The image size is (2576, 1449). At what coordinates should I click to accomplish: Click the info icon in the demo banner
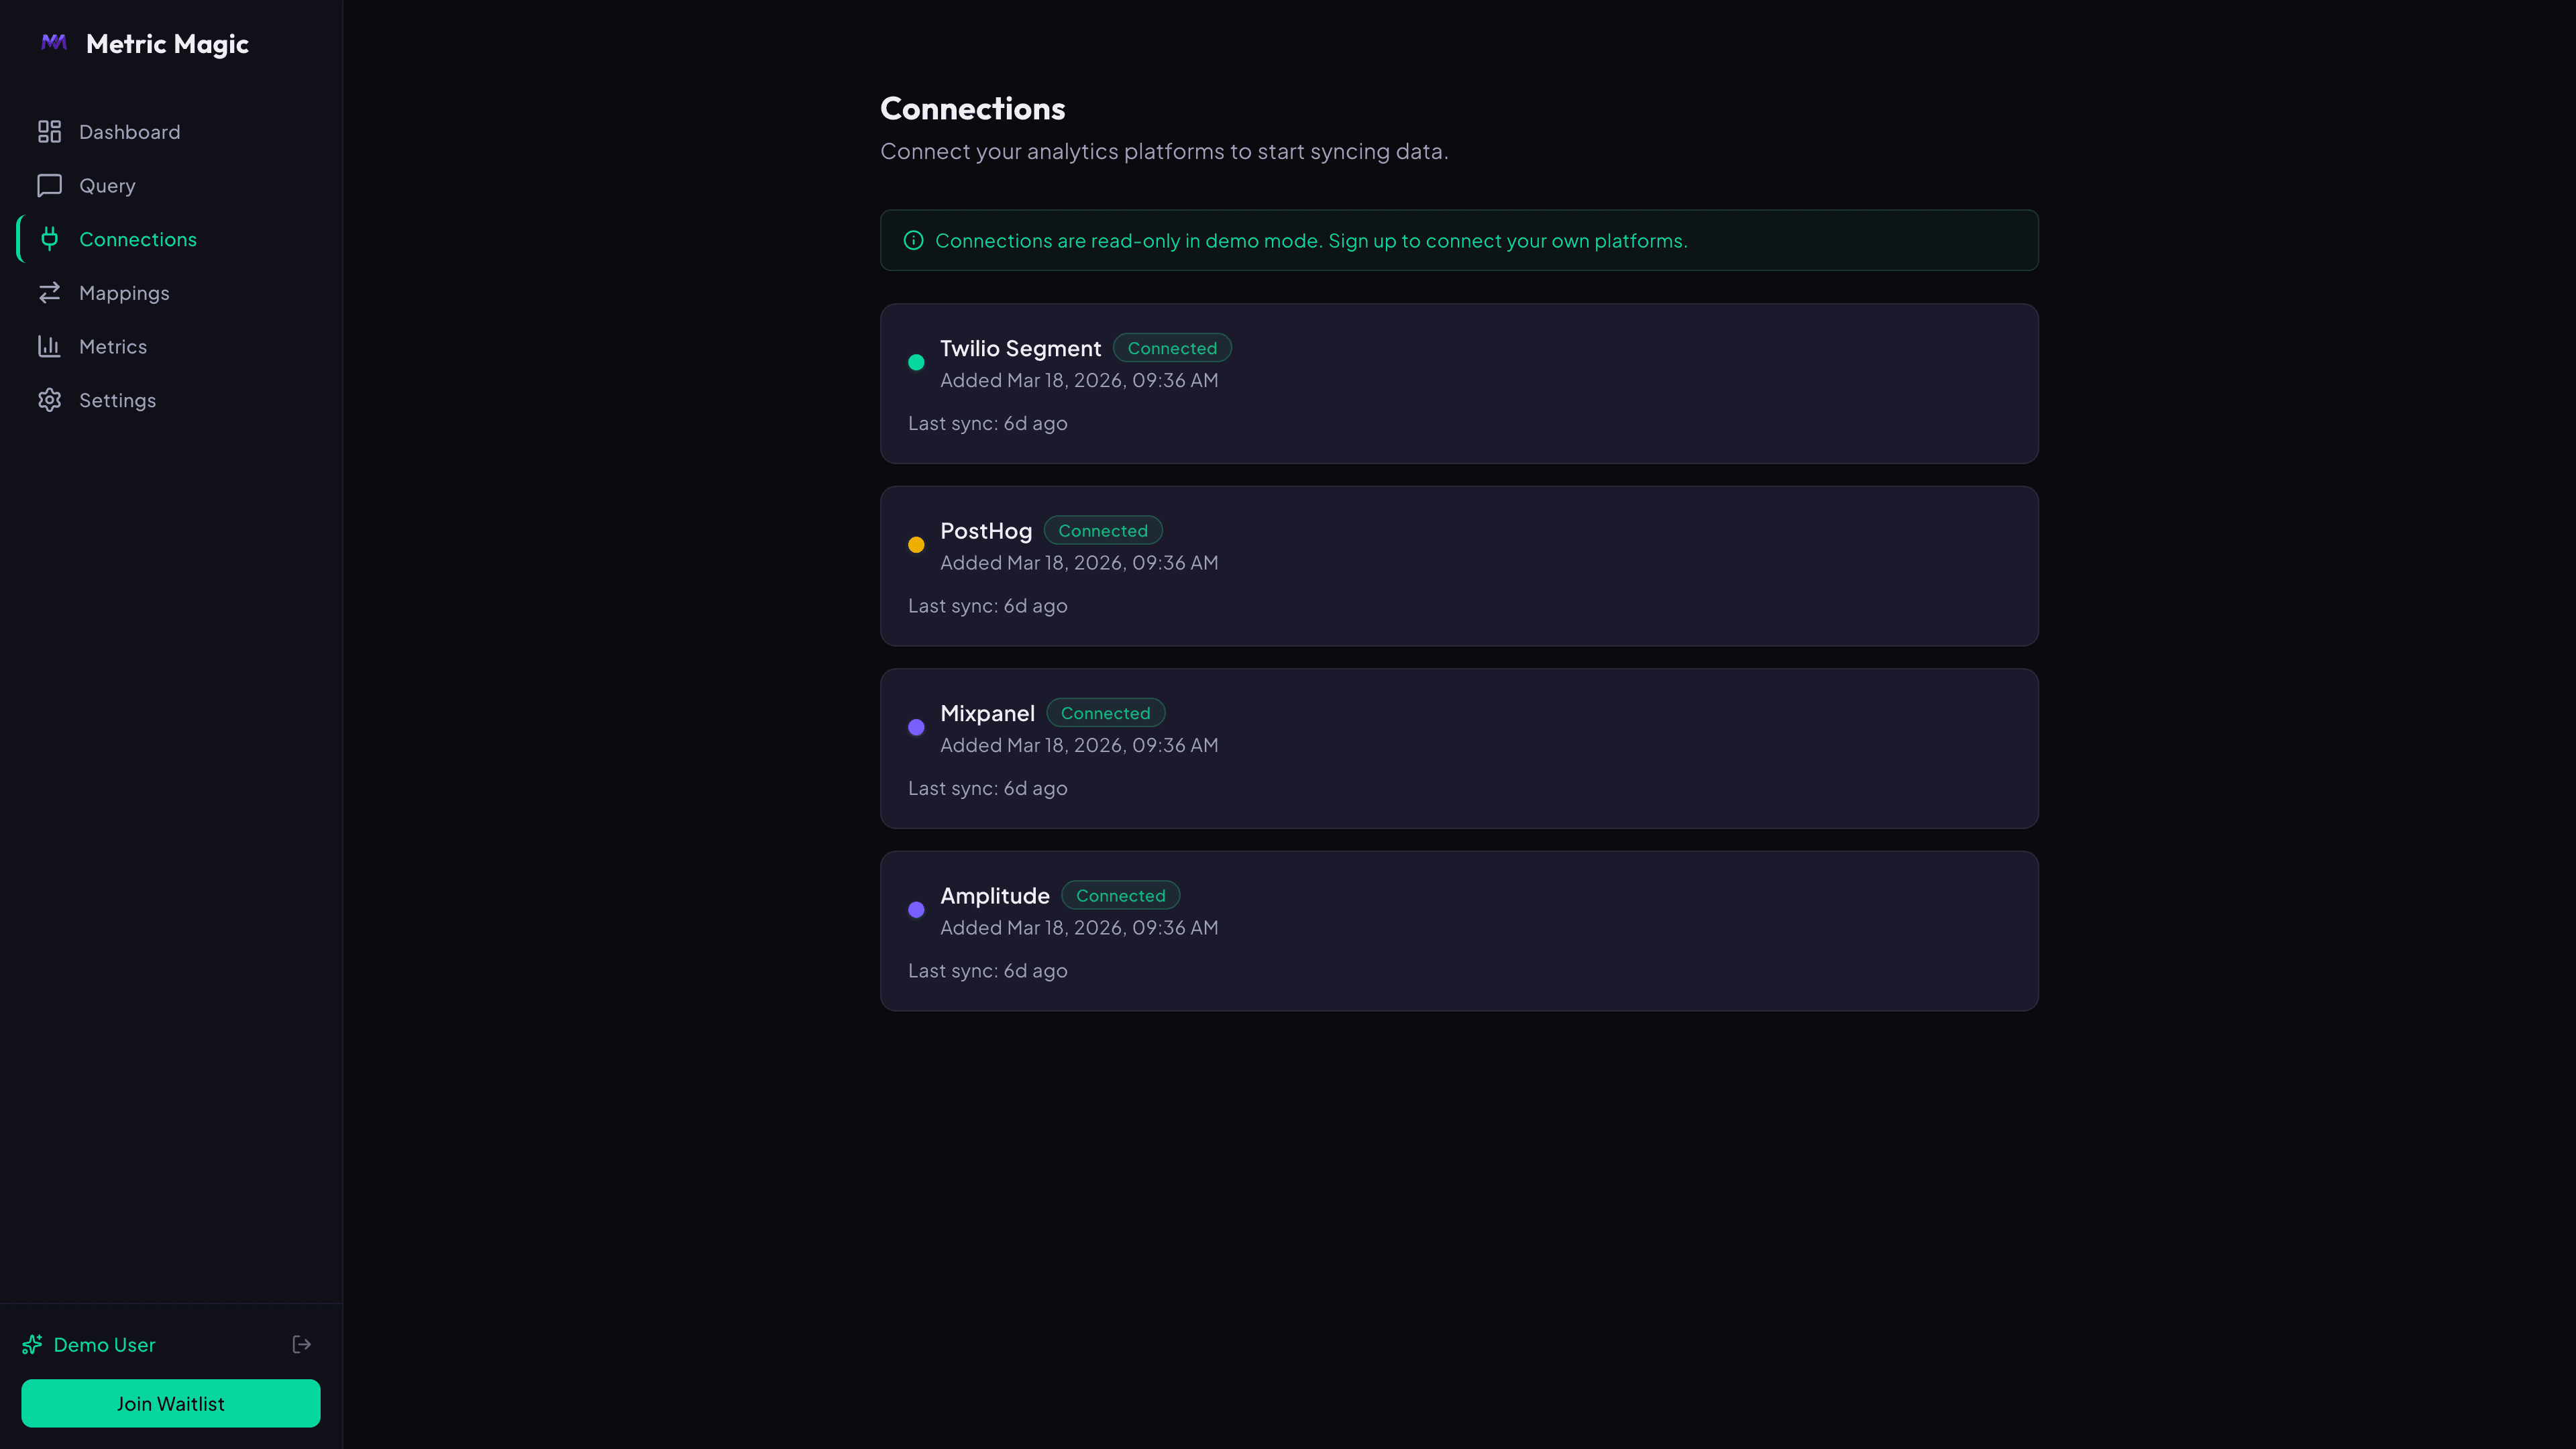pos(913,240)
